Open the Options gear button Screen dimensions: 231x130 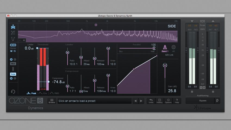[x=168, y=101]
